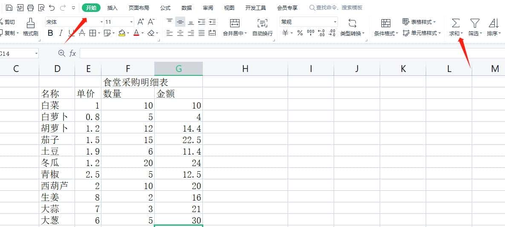Click the search commands field (查找命令)
This screenshot has height=227, width=505.
click(x=336, y=8)
